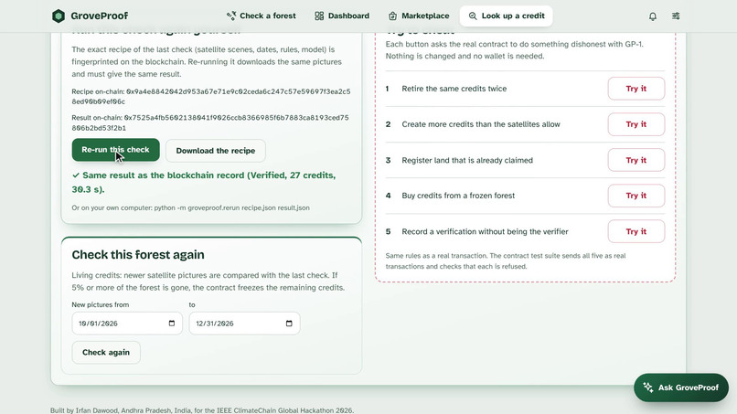Image resolution: width=737 pixels, height=414 pixels.
Task: Click the Marketplace bag icon
Action: tap(392, 16)
